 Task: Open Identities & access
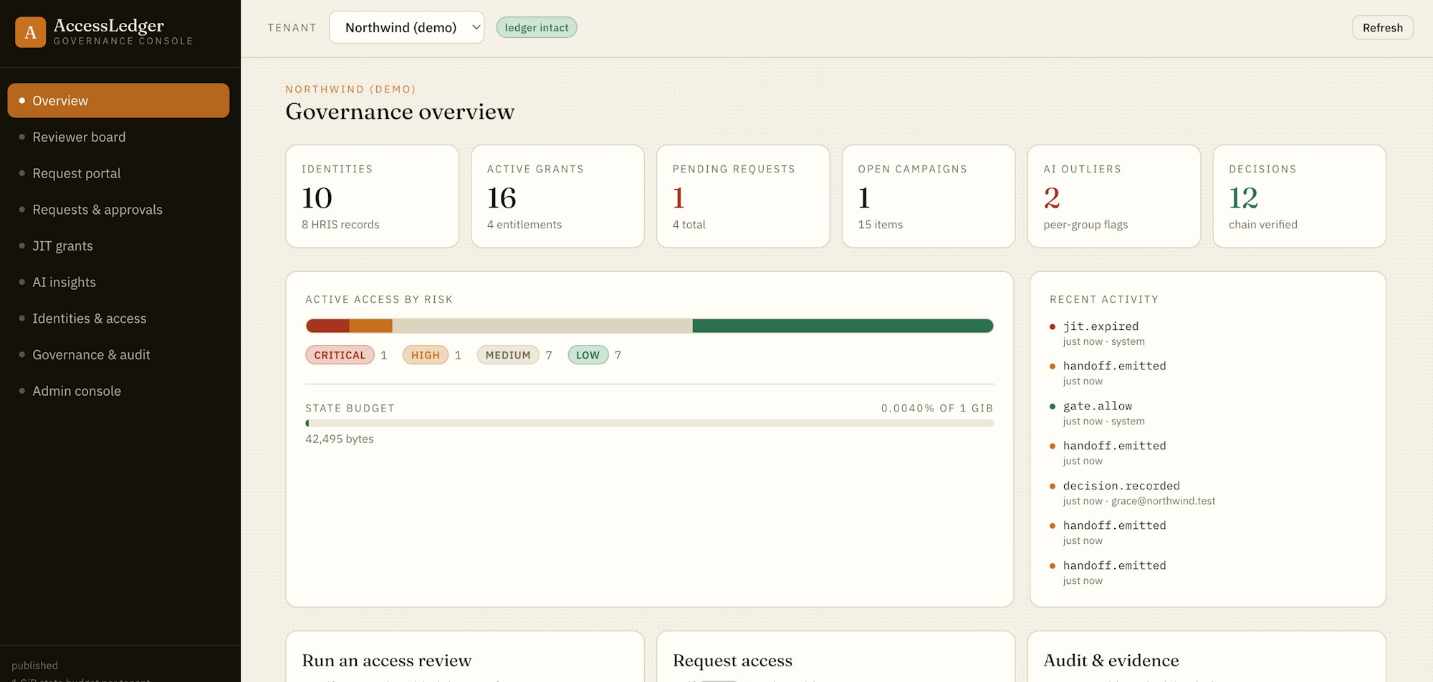click(118, 318)
